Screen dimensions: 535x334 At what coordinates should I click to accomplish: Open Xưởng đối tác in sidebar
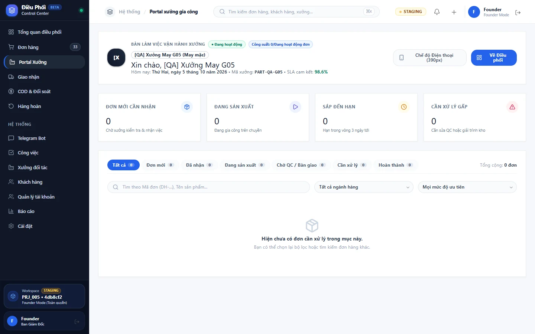click(x=45, y=168)
